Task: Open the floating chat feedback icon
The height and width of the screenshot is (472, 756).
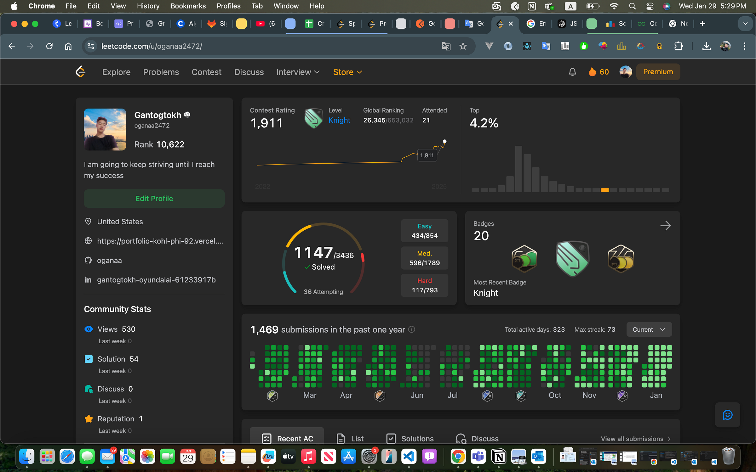Action: [x=727, y=415]
